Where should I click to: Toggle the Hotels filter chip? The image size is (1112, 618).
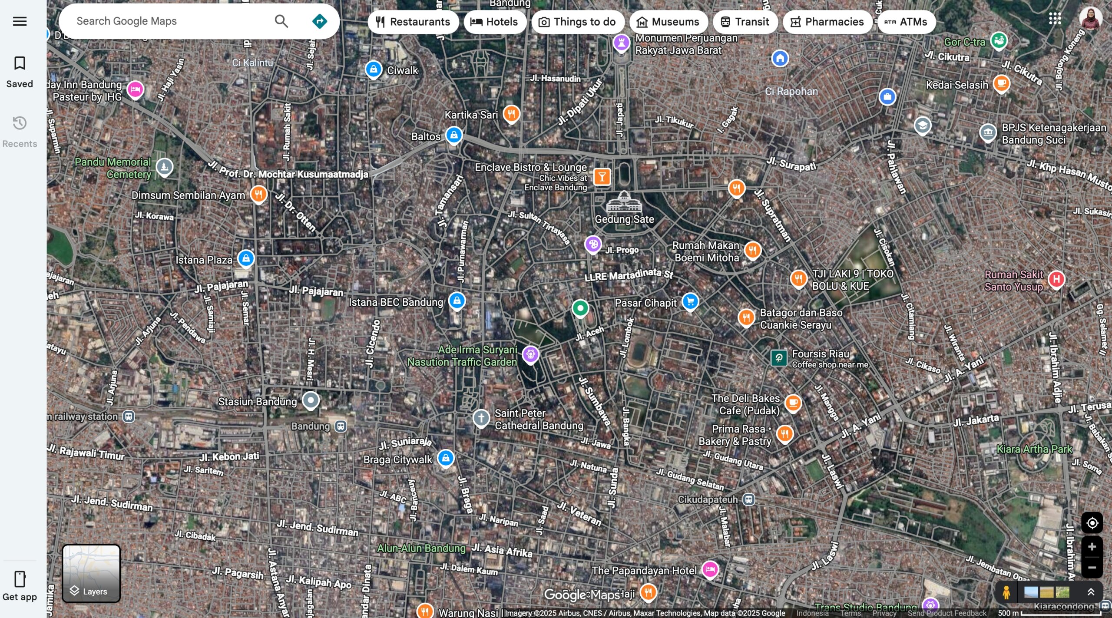[x=494, y=22]
